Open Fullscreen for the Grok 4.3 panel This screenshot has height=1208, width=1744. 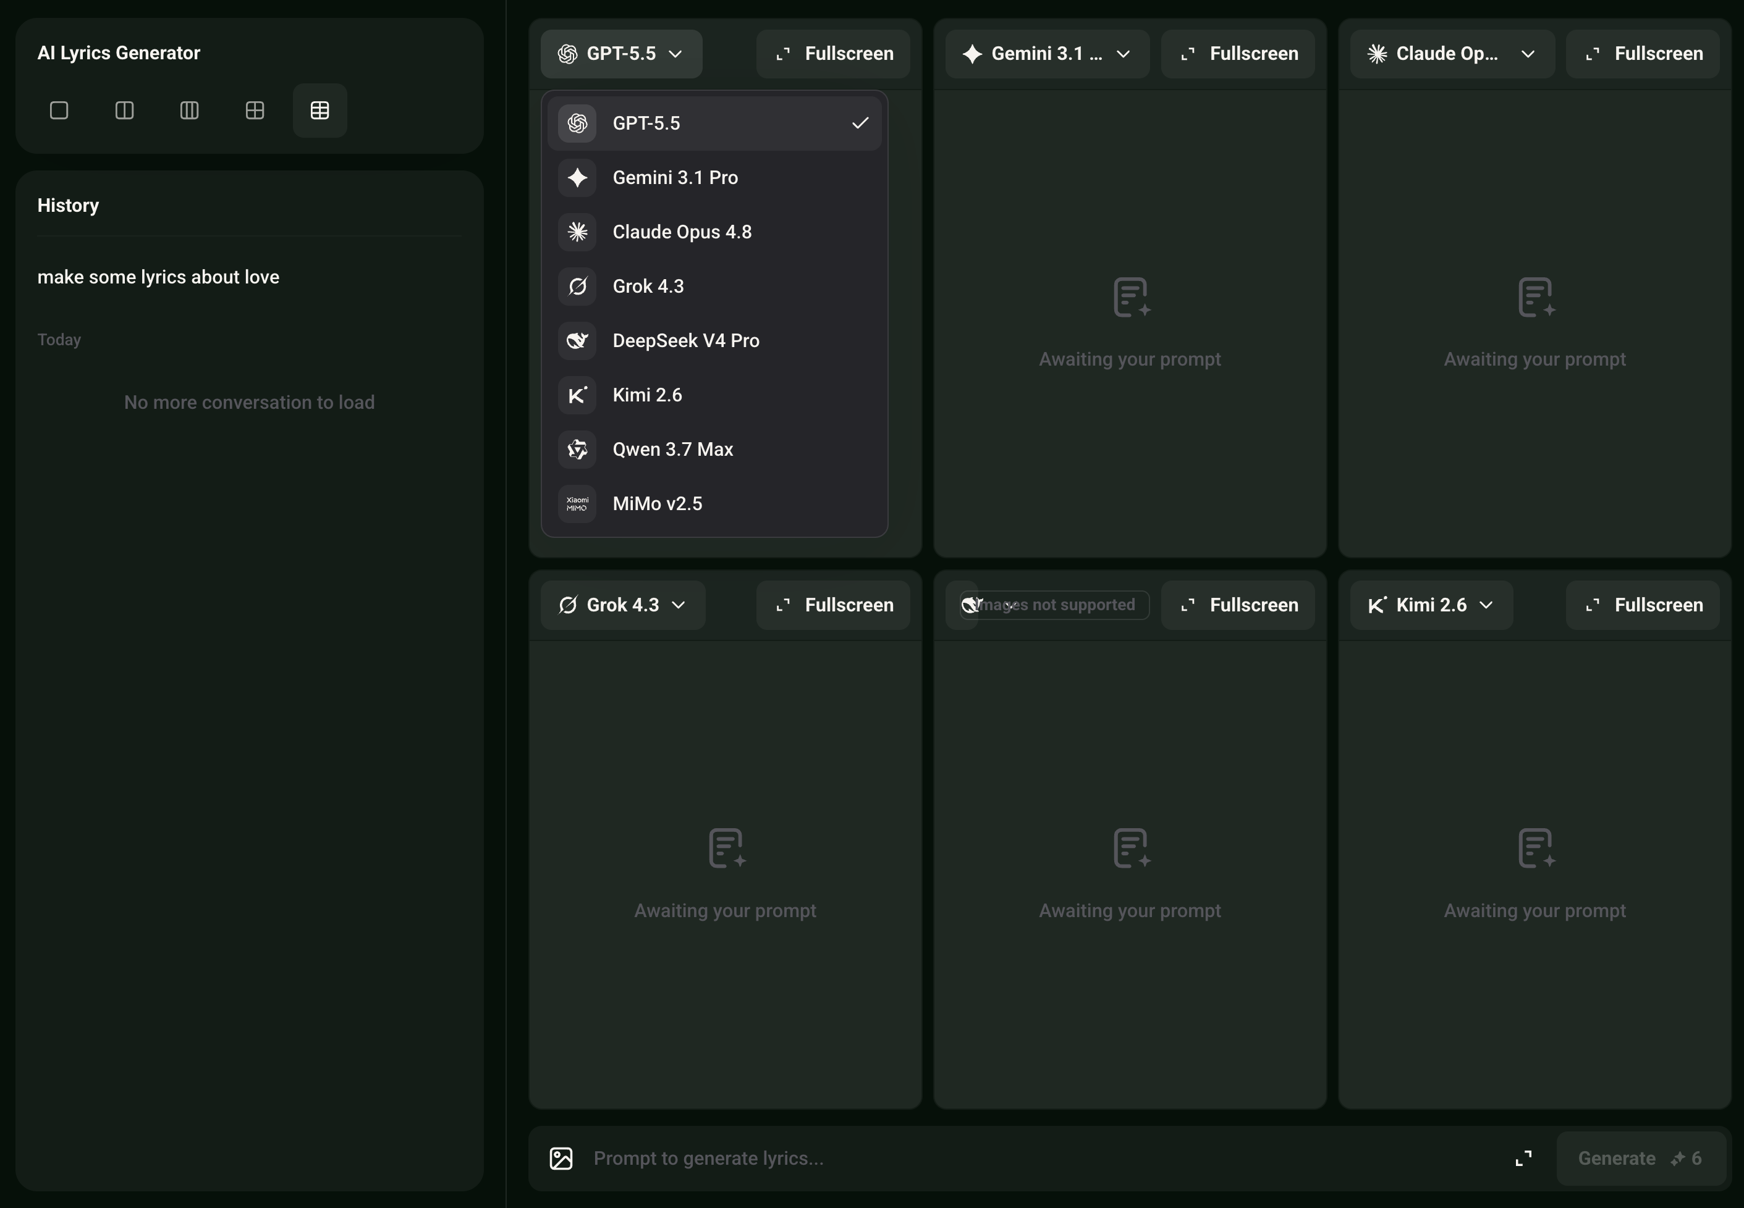click(x=833, y=605)
